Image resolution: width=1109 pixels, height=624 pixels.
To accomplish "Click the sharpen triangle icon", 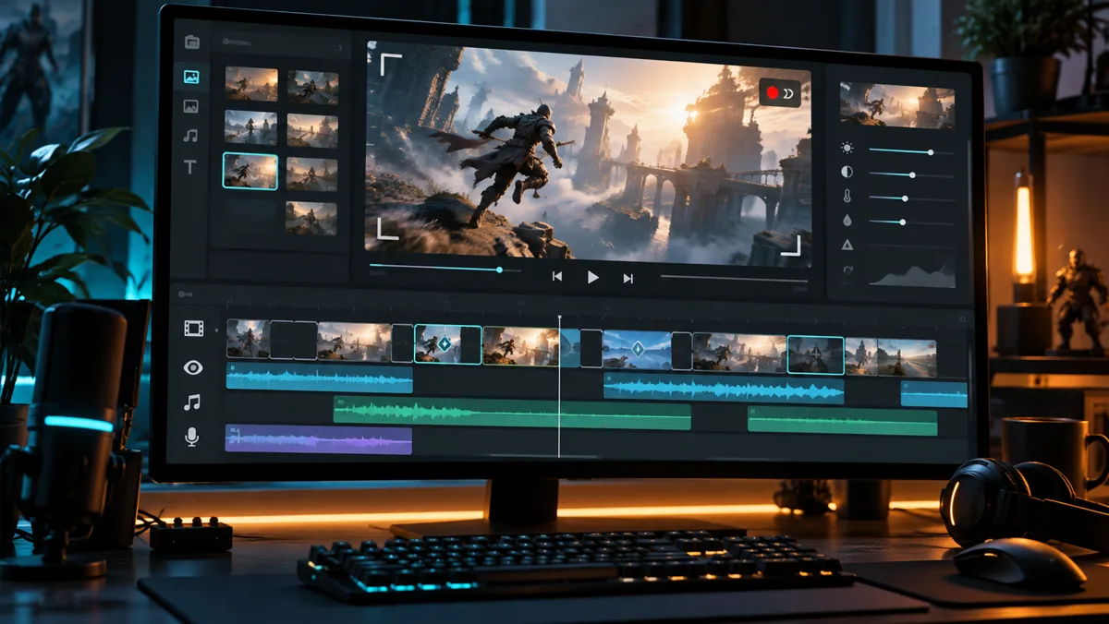I will coord(847,245).
